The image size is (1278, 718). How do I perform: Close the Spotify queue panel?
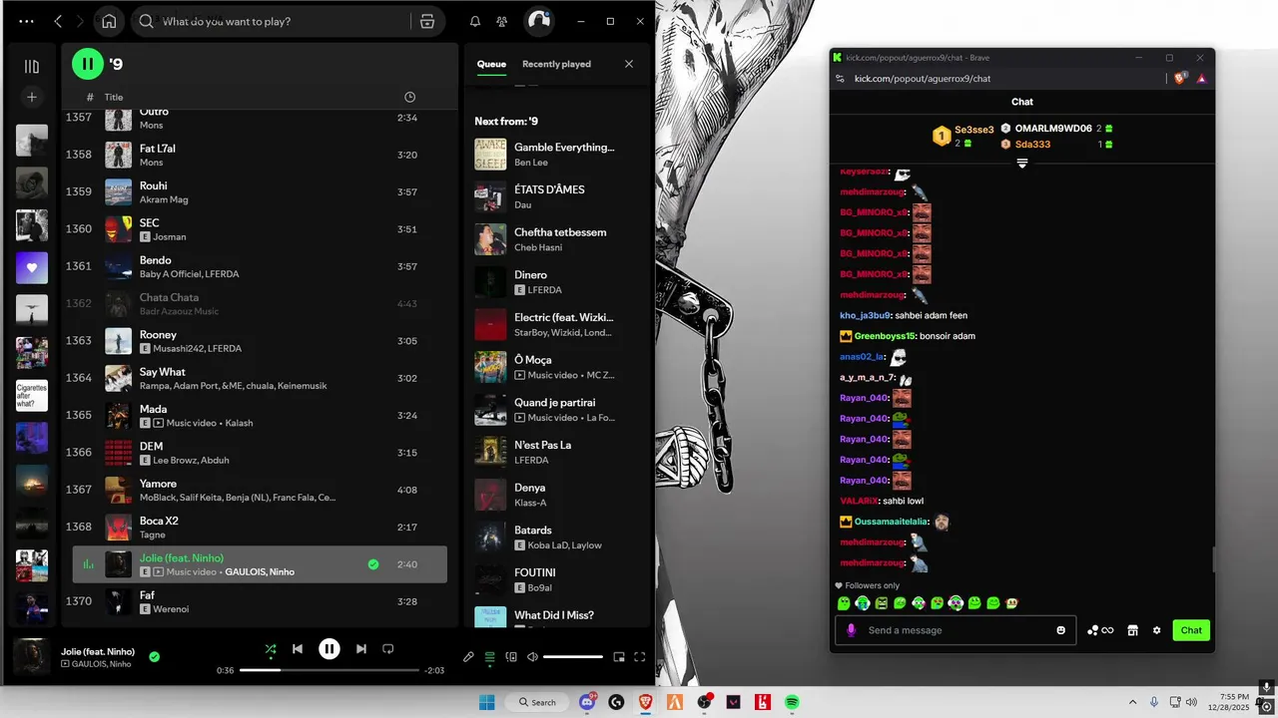629,64
